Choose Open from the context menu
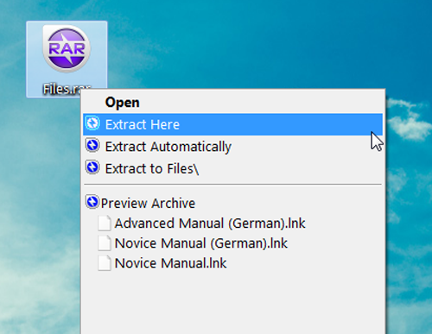Screen dimensions: 432x334 232,103
